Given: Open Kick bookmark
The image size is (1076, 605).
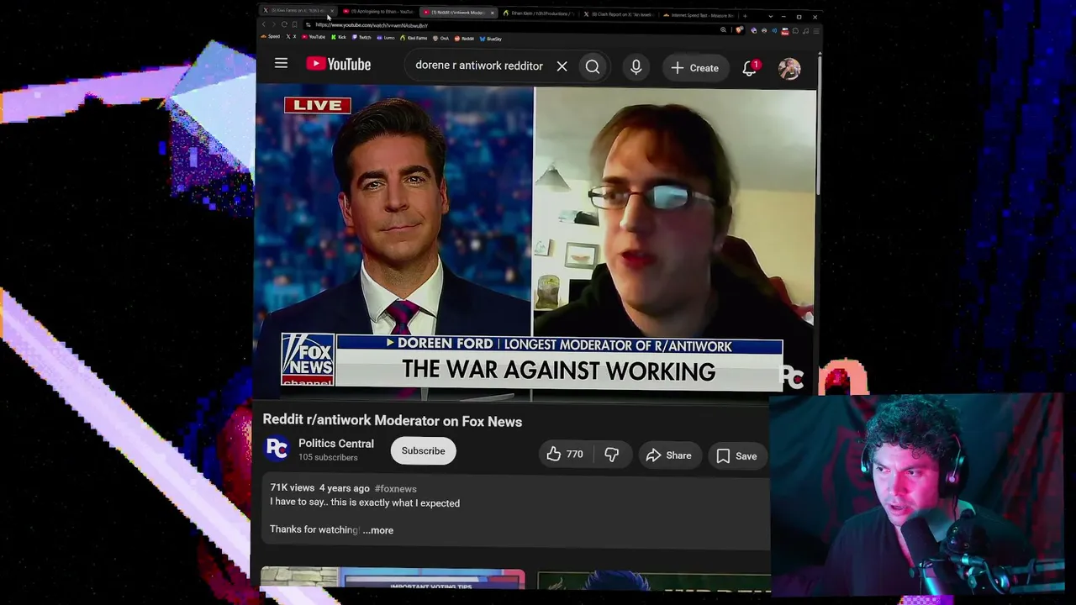Looking at the screenshot, I should coord(339,38).
